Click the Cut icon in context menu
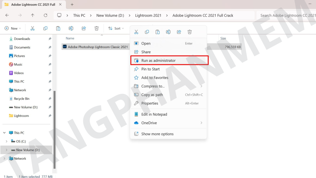This screenshot has width=316, height=178. pos(136,32)
